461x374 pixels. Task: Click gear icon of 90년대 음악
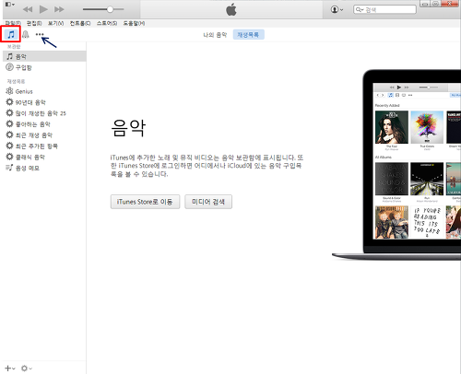(x=9, y=102)
